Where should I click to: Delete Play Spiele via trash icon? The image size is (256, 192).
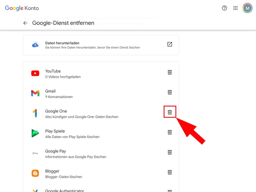170,132
